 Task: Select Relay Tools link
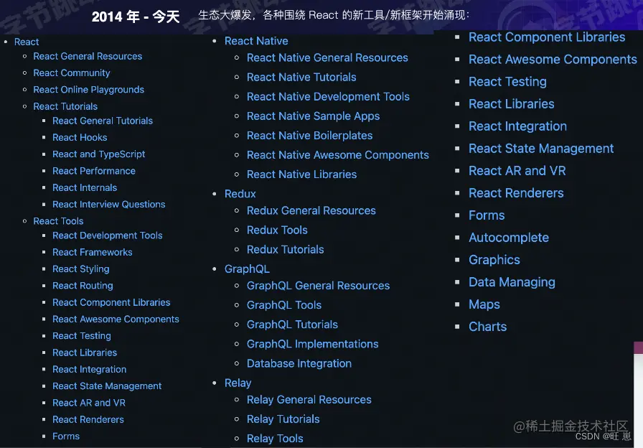pyautogui.click(x=275, y=439)
